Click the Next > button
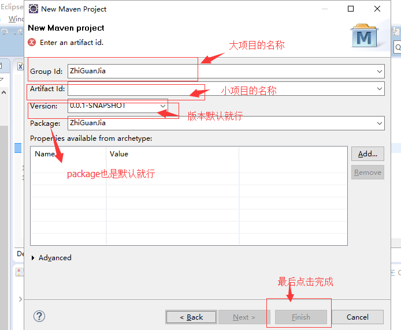Image resolution: width=401 pixels, height=330 pixels. 244,317
